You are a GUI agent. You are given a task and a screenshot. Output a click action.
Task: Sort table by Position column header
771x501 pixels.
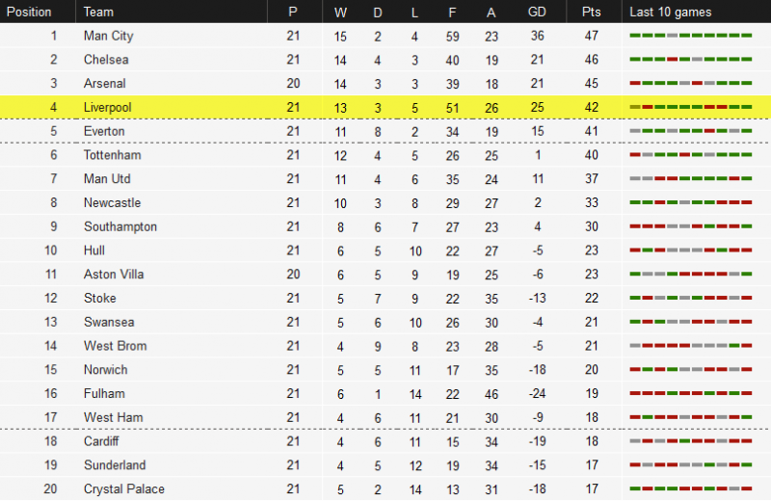click(29, 12)
